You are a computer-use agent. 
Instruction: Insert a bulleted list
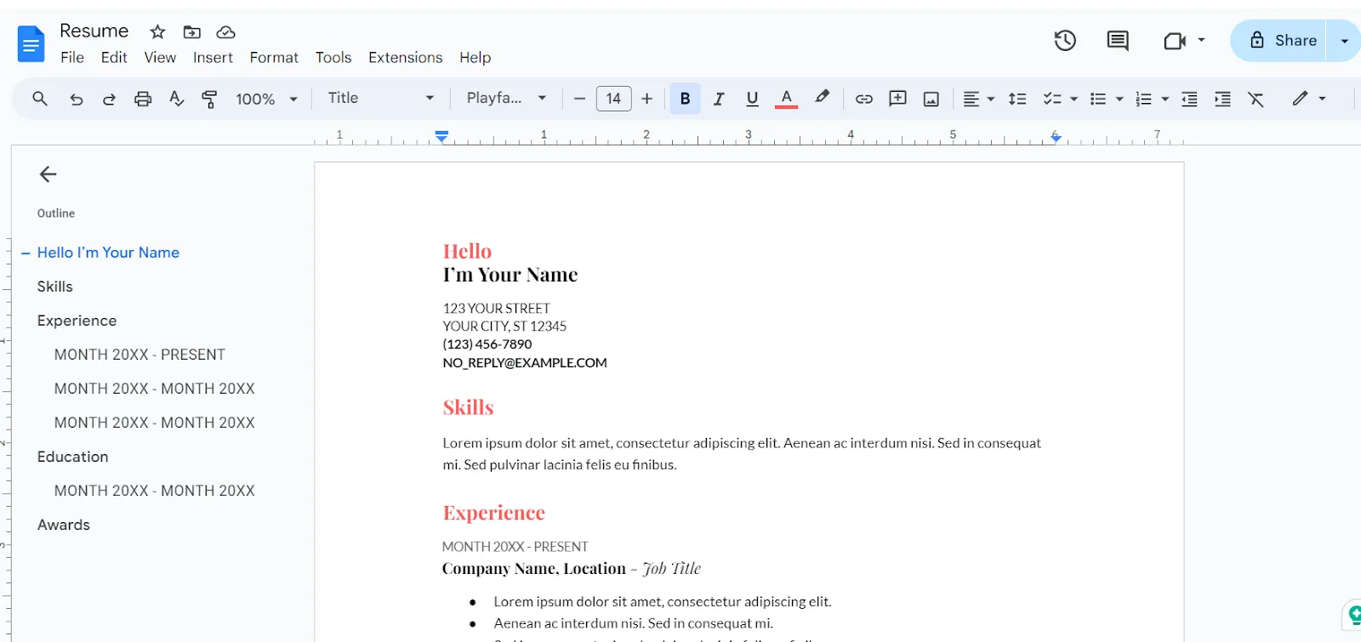pyautogui.click(x=1098, y=99)
